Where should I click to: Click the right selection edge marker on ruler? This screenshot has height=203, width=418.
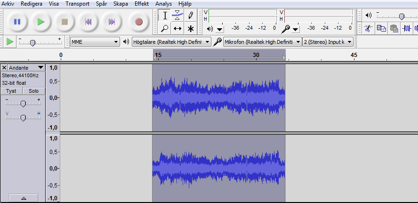[284, 57]
